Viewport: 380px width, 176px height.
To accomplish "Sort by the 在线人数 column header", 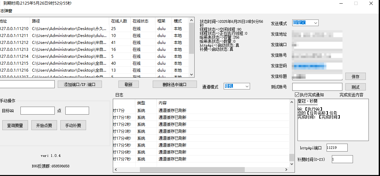I will [119, 21].
